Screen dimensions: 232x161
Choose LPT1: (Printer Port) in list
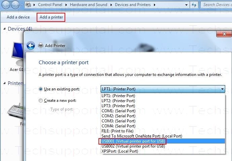163,96
